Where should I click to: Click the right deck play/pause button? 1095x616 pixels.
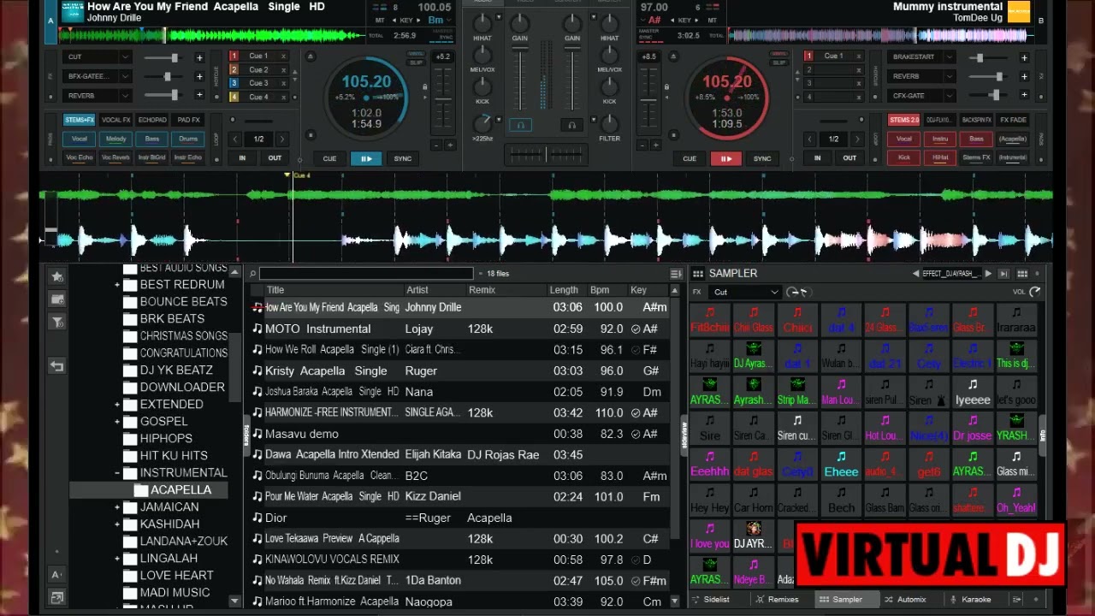click(725, 158)
